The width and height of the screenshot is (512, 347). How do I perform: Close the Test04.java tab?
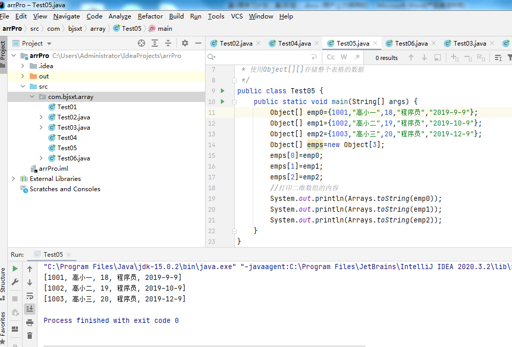317,43
